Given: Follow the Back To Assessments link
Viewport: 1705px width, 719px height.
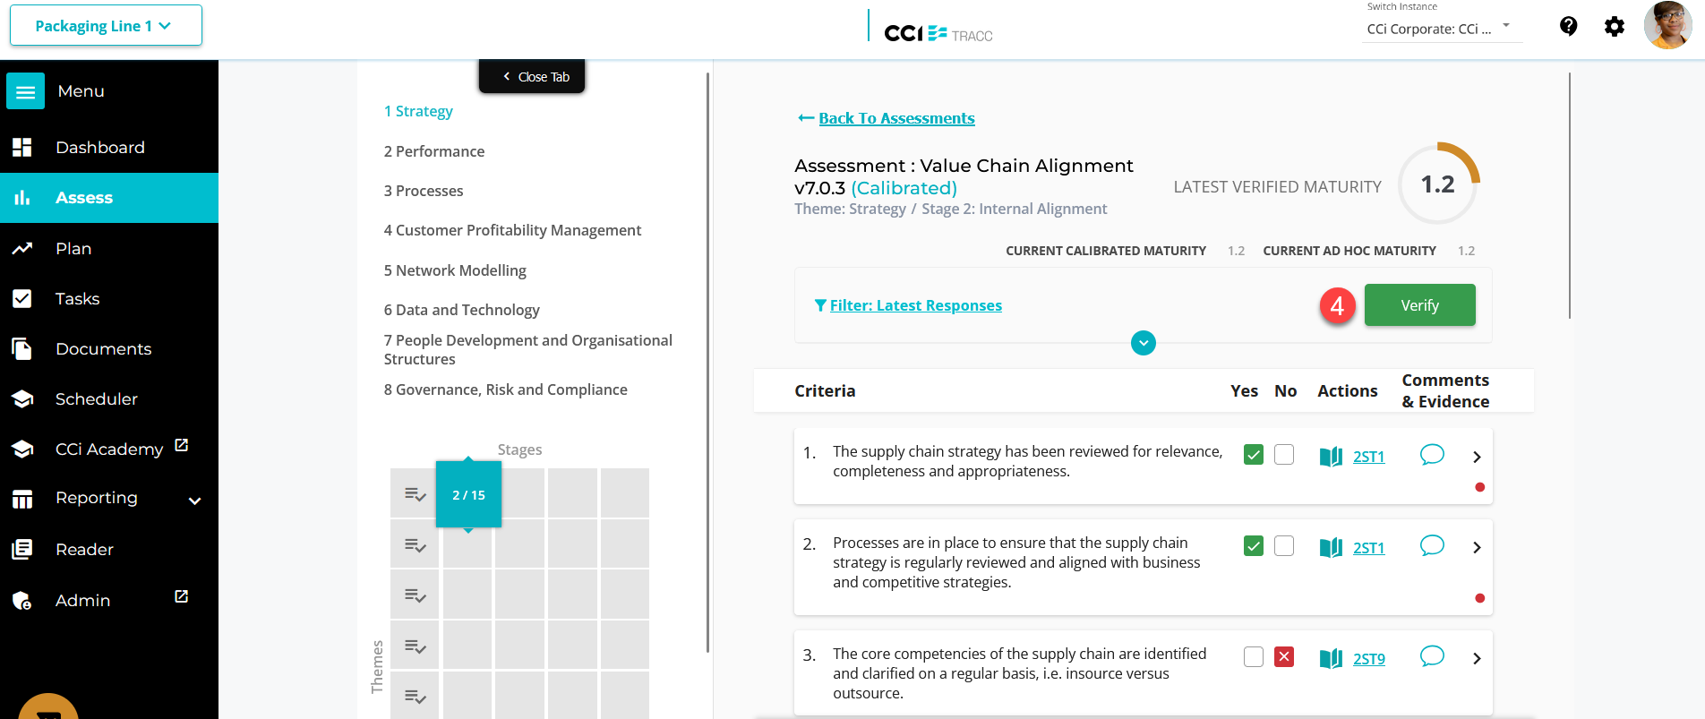Looking at the screenshot, I should point(896,118).
